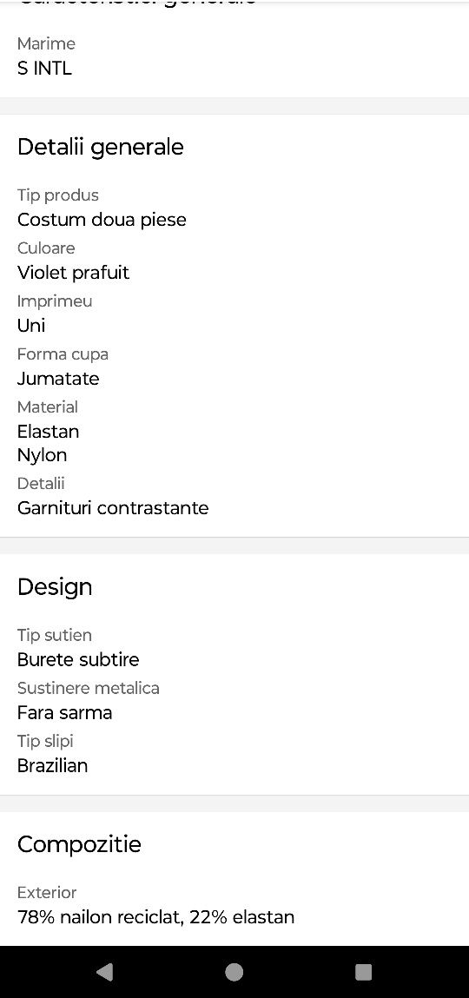The width and height of the screenshot is (469, 998).
Task: Tap the Burete subtire bra type value
Action: [78, 659]
